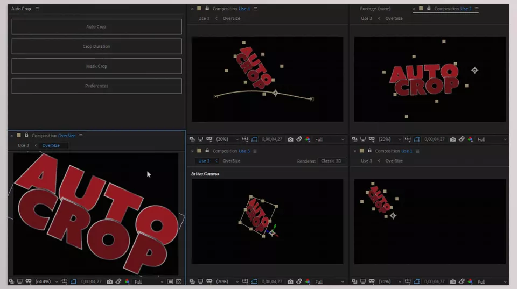Viewport: 517px width, 289px height.
Task: Open the Renderer Classic 3D button
Action: (331, 161)
